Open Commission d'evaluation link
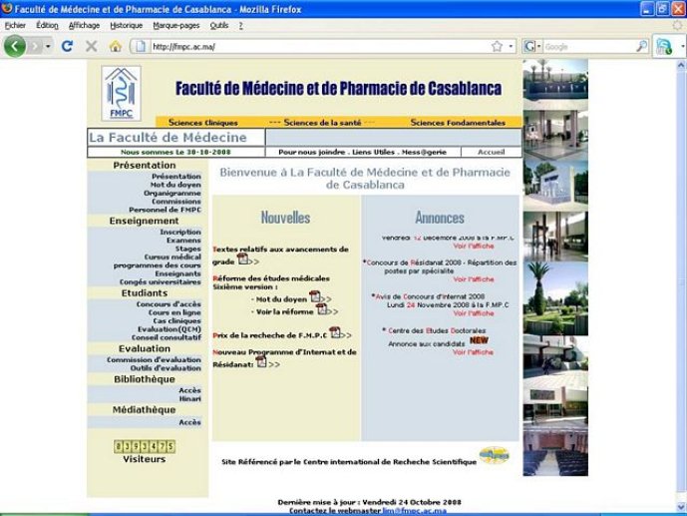The height and width of the screenshot is (516, 687). point(154,359)
